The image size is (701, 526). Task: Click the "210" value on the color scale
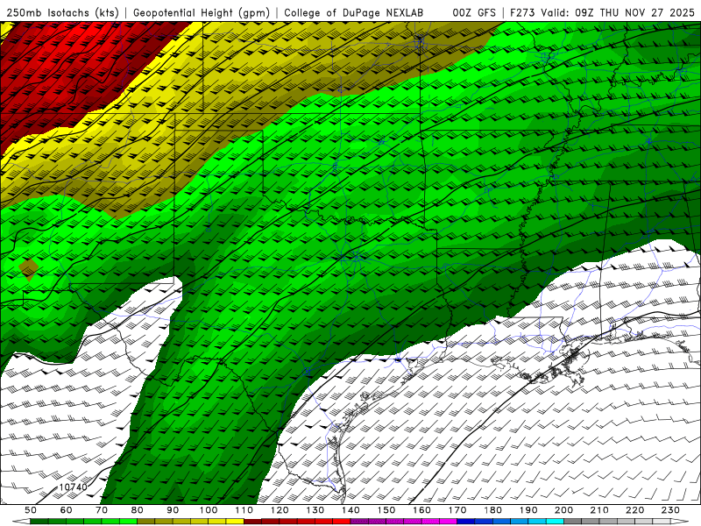pos(599,510)
